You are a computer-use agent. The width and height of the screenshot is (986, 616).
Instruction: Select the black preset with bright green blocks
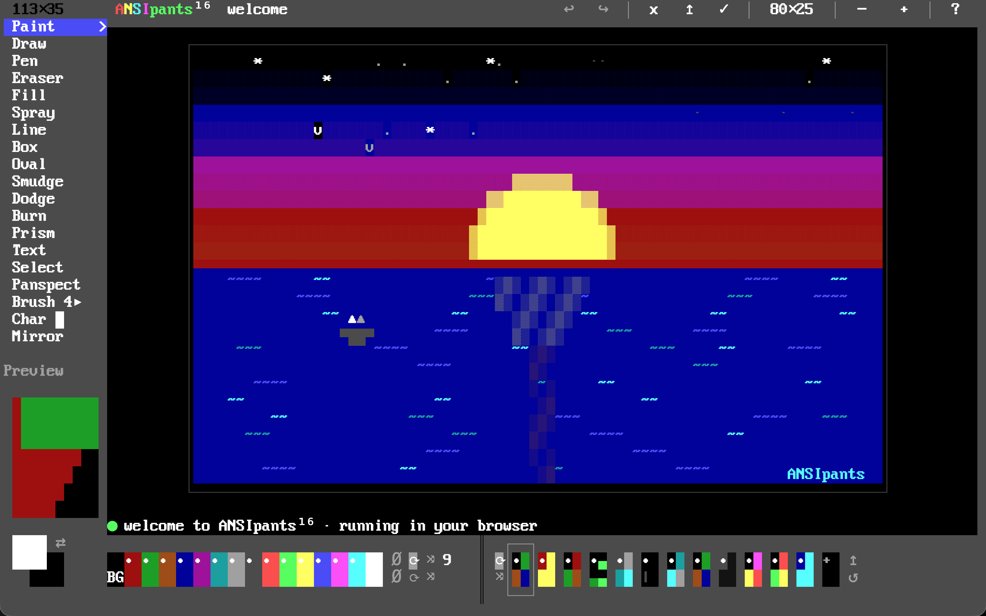598,569
